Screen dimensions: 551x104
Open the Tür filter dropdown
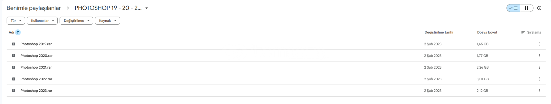pyautogui.click(x=16, y=21)
